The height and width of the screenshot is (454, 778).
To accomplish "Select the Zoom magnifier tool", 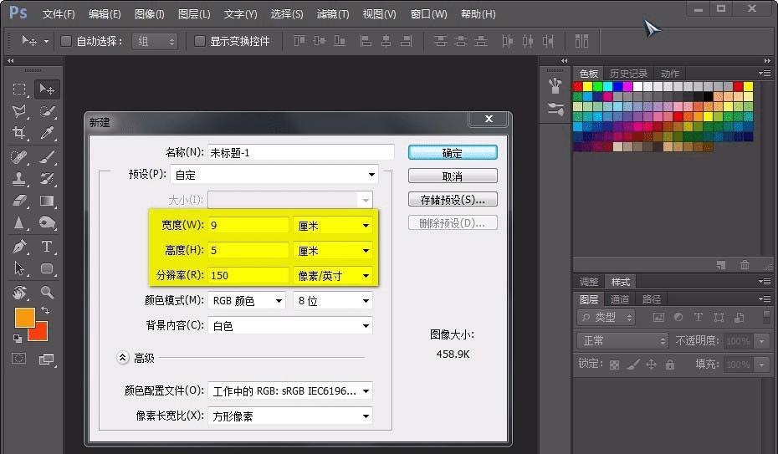I will [x=48, y=292].
